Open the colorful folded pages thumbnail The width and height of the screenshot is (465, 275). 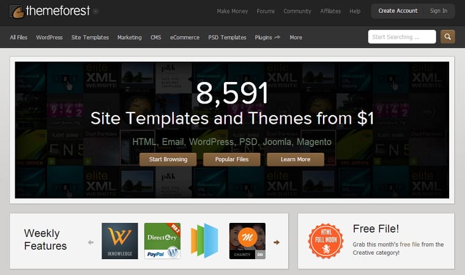[x=204, y=241]
